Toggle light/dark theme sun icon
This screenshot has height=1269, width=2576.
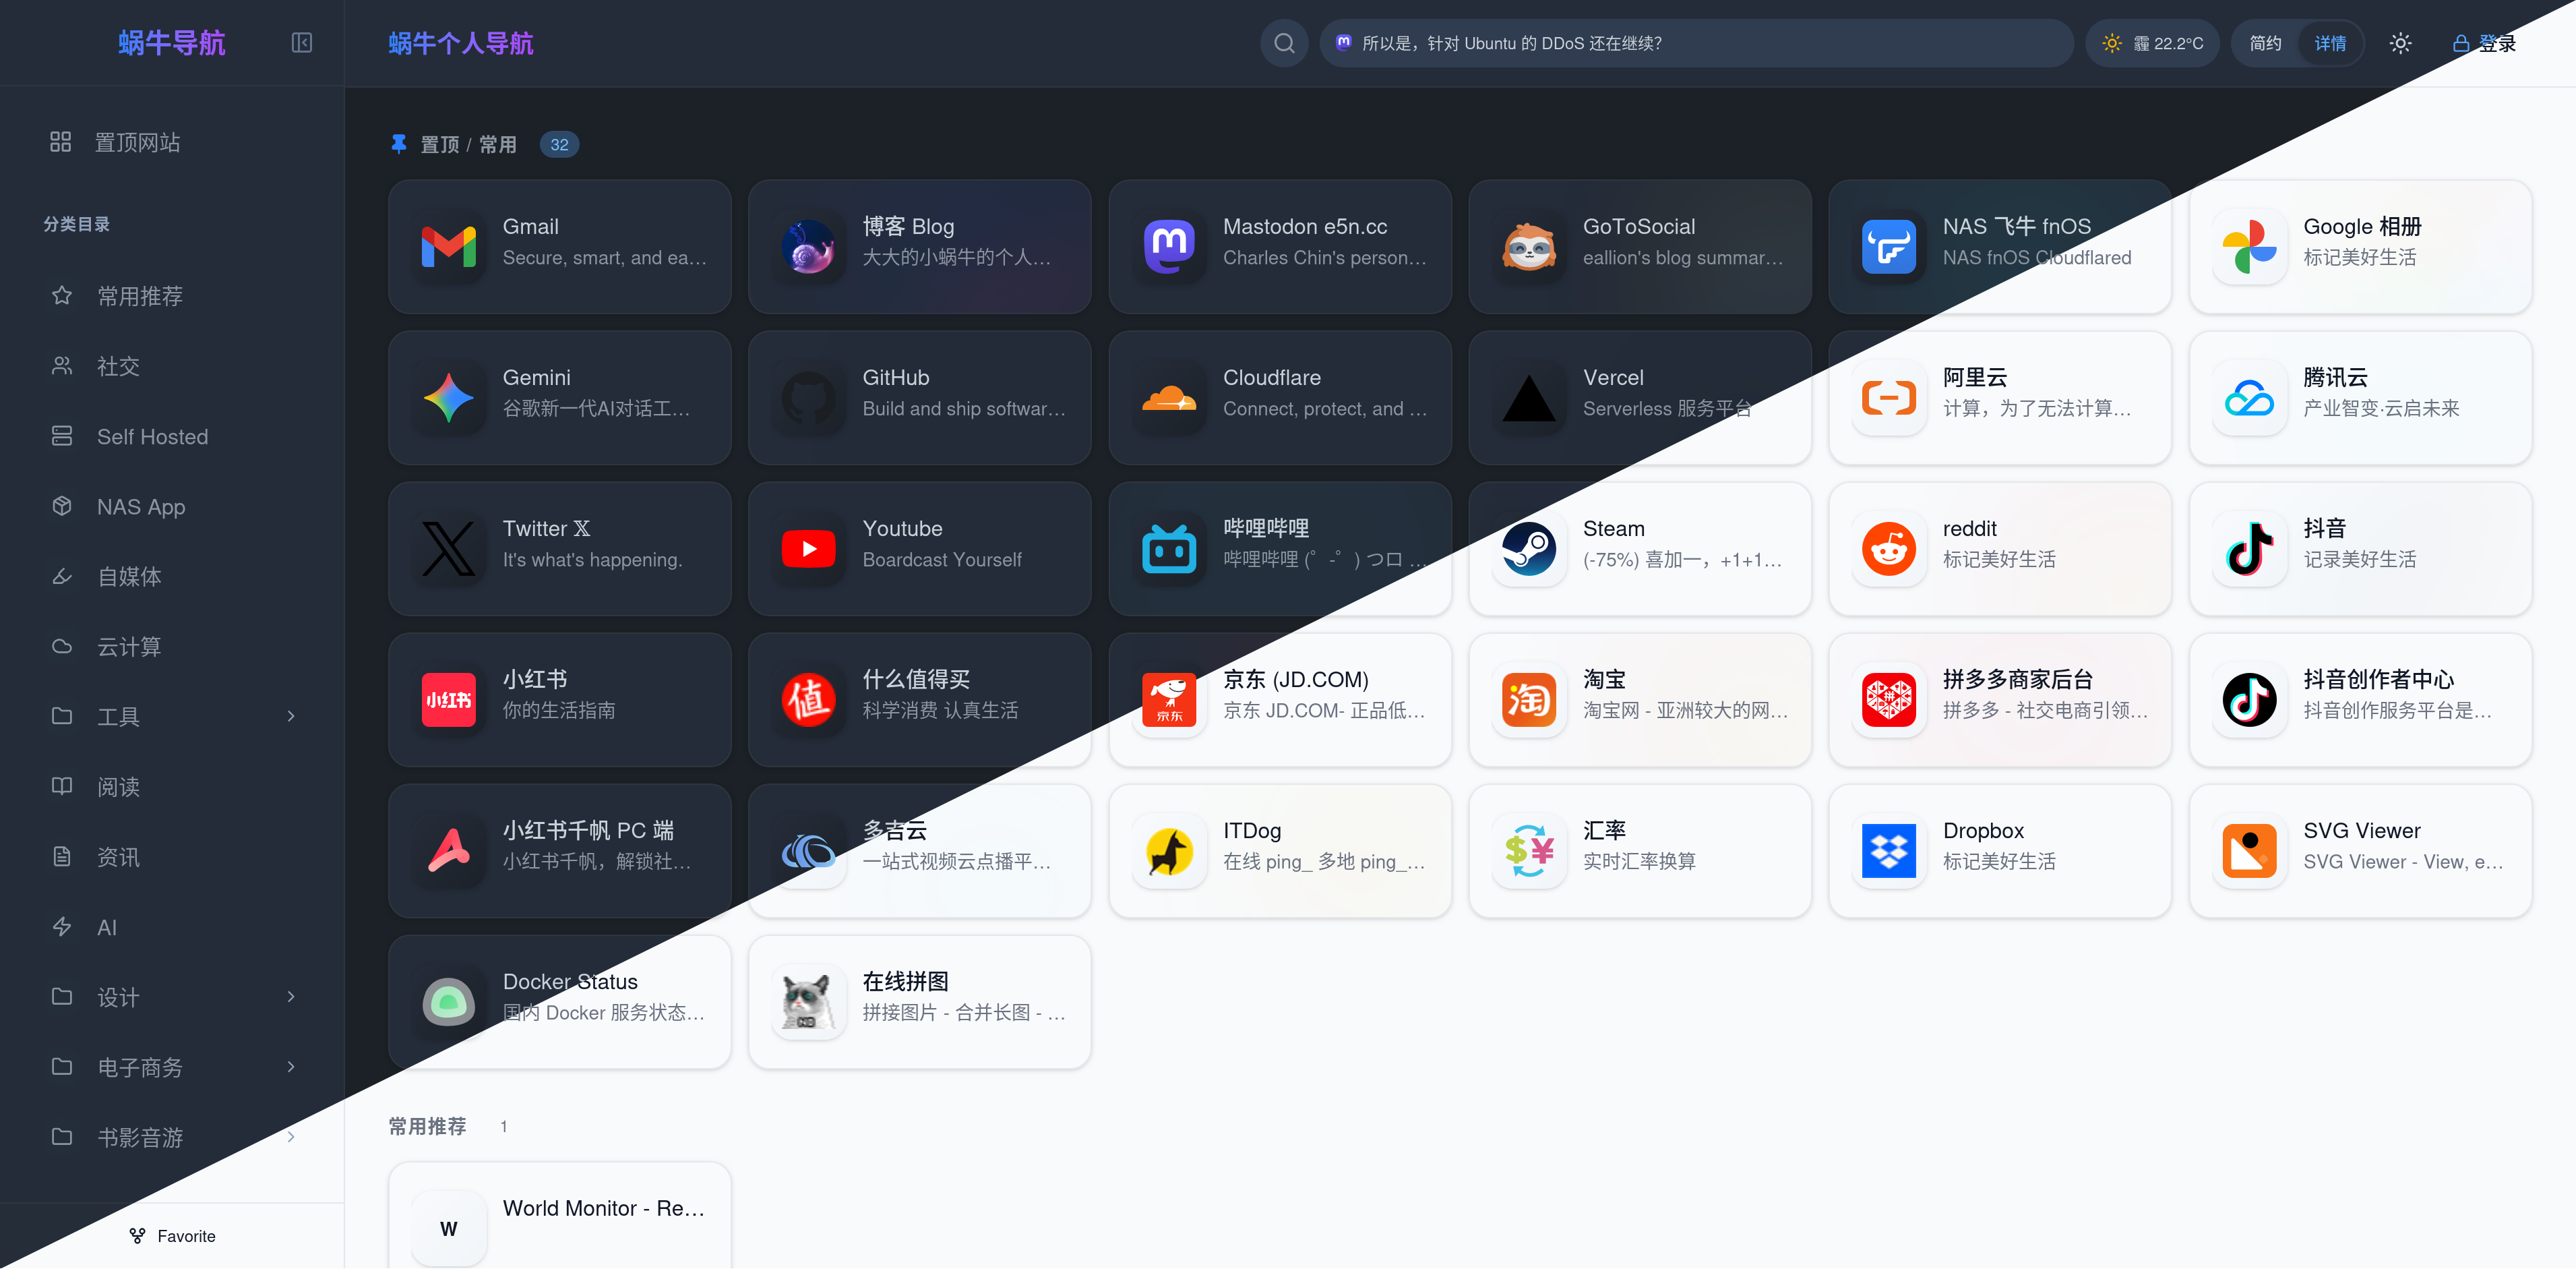click(x=2400, y=43)
